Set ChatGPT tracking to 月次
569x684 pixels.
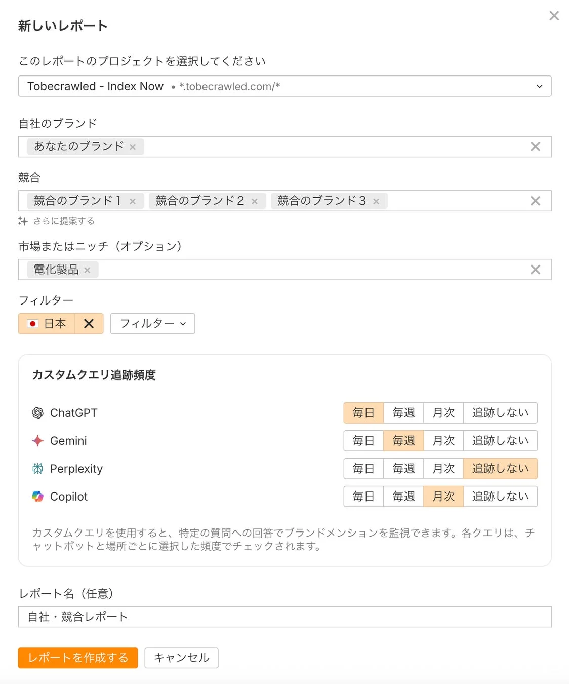click(x=443, y=413)
